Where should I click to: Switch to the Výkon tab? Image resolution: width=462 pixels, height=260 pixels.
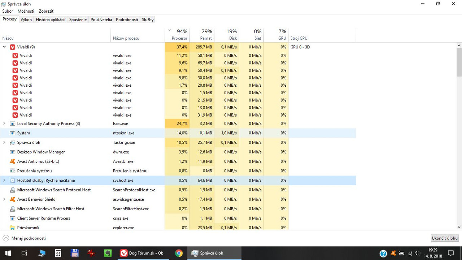26,19
